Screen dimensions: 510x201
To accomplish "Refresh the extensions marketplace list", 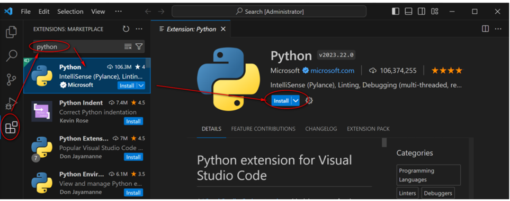I will coord(126,29).
